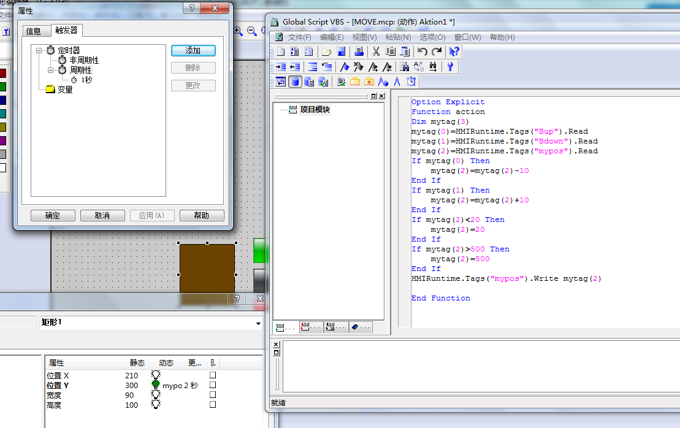
Task: Select the green color swatch in palette
Action: pyautogui.click(x=2, y=86)
